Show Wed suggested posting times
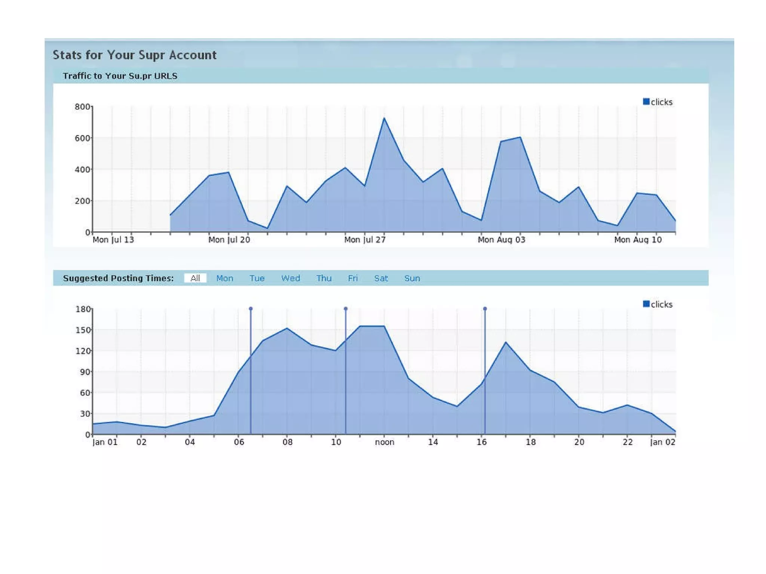Image resolution: width=766 pixels, height=574 pixels. tap(290, 278)
